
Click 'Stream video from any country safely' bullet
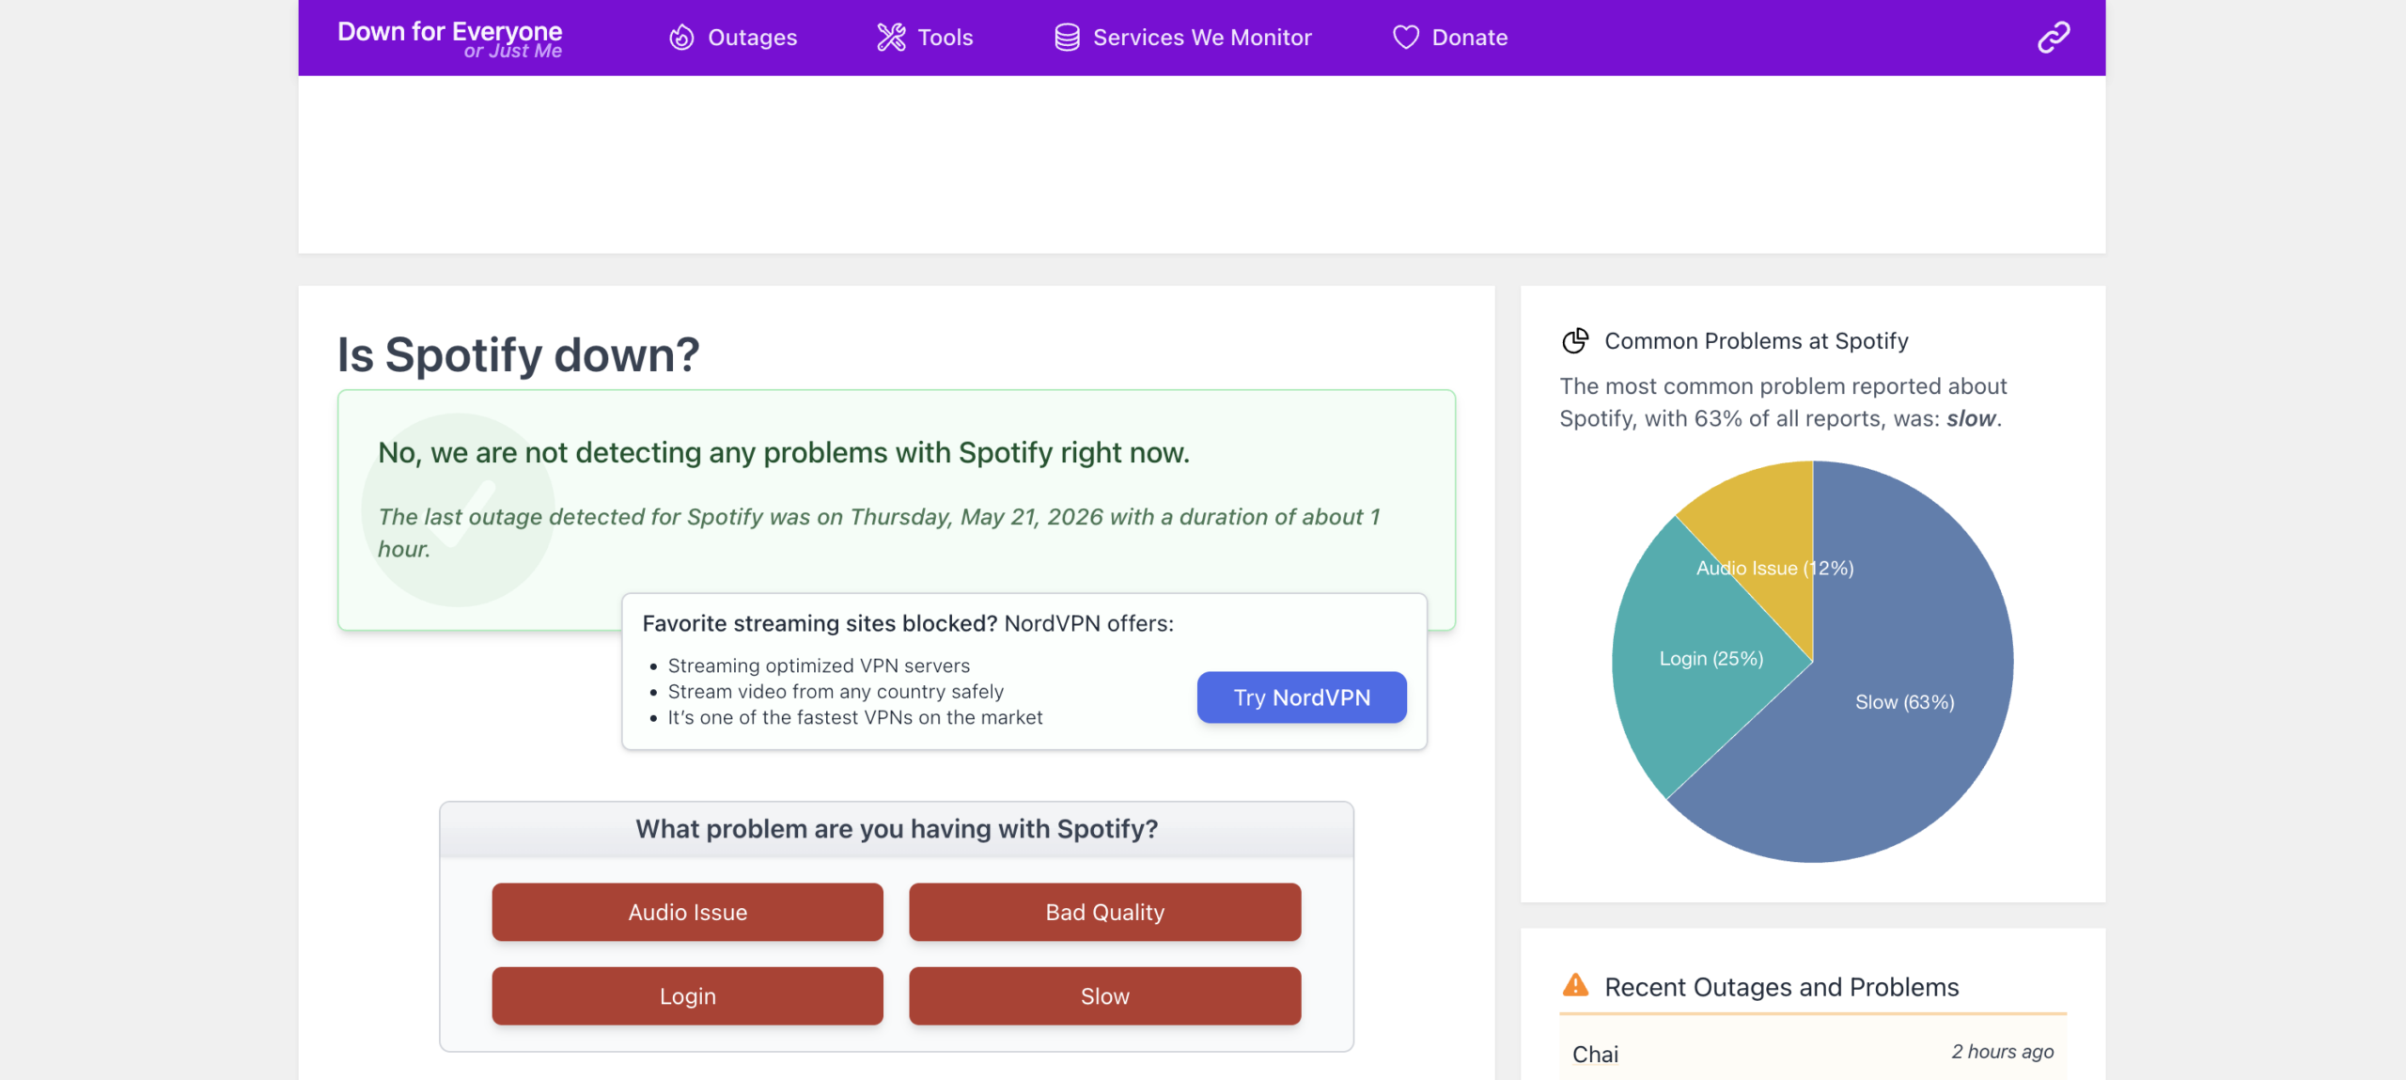point(836,692)
